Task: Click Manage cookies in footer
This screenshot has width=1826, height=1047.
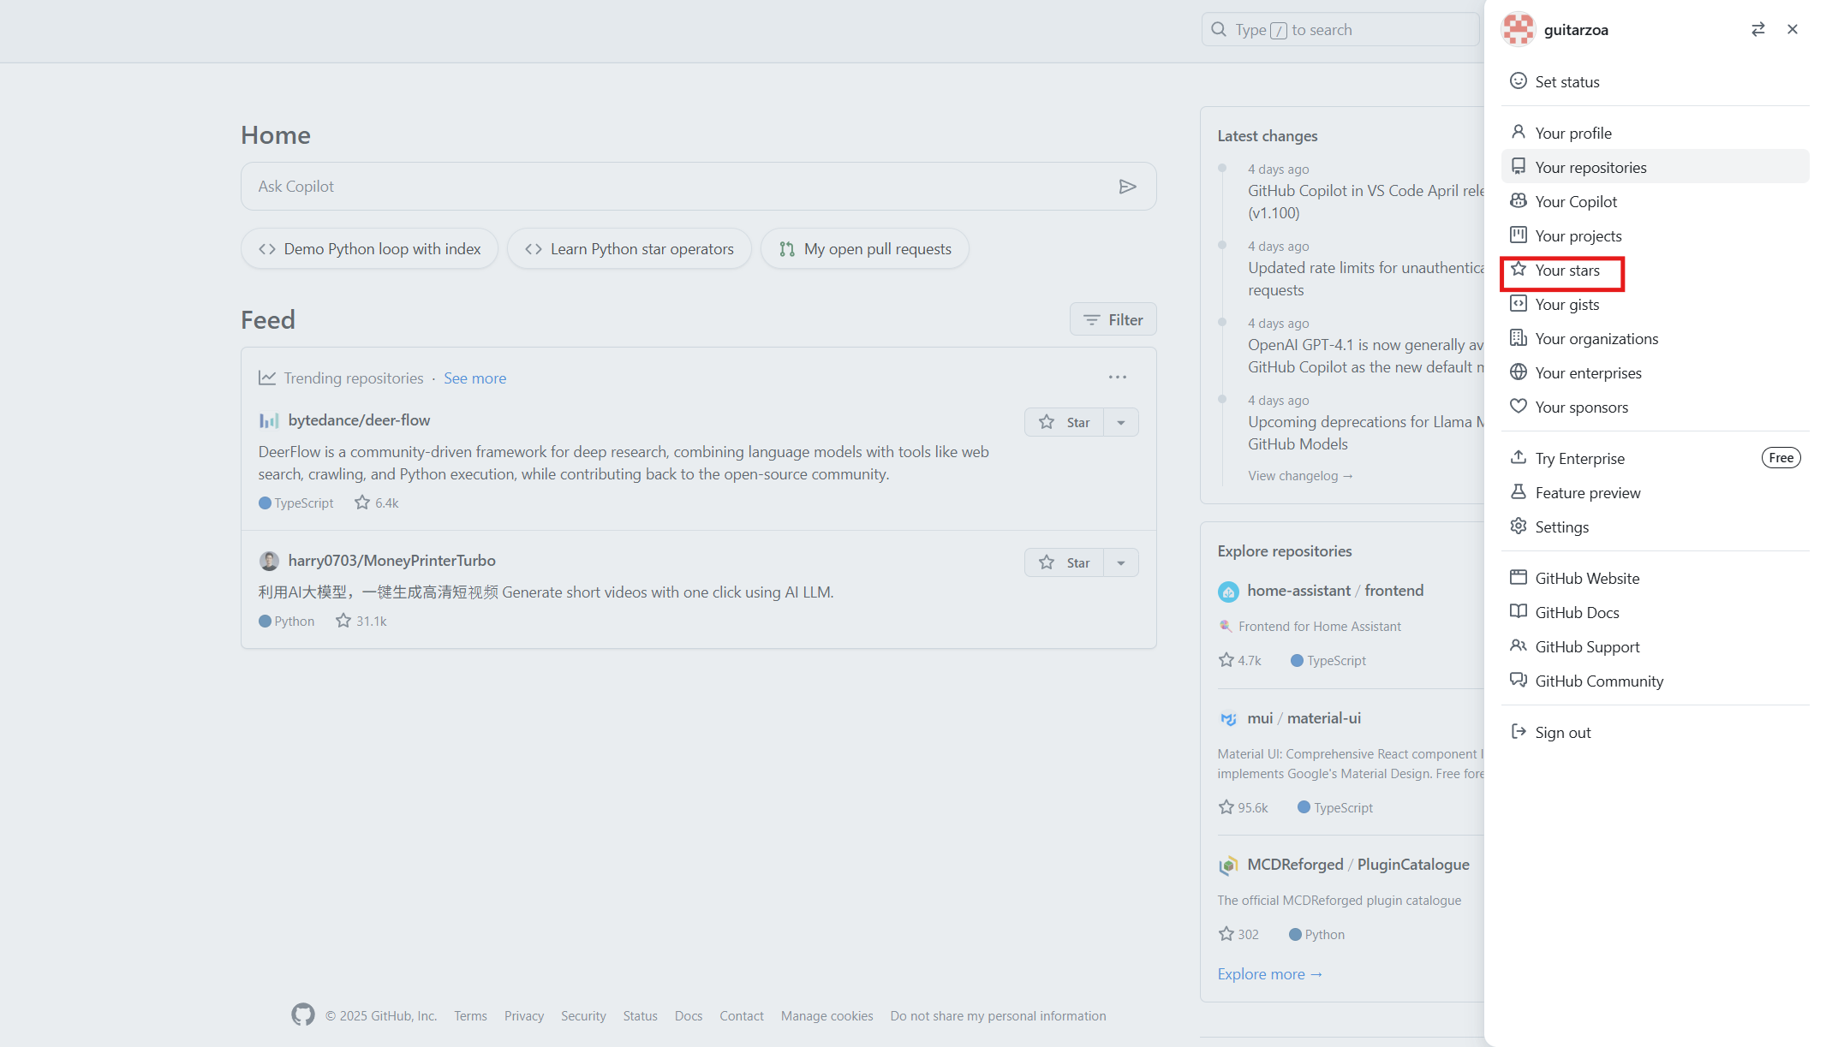Action: pos(826,1016)
